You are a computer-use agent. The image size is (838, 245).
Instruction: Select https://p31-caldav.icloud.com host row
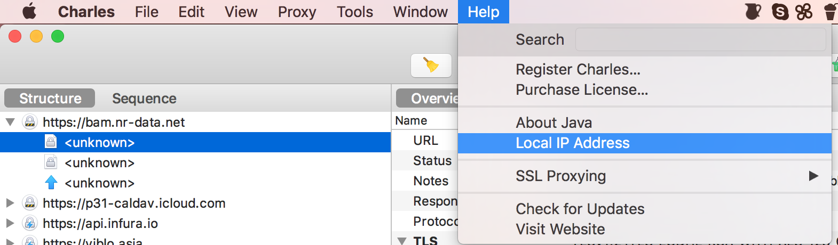coord(195,203)
